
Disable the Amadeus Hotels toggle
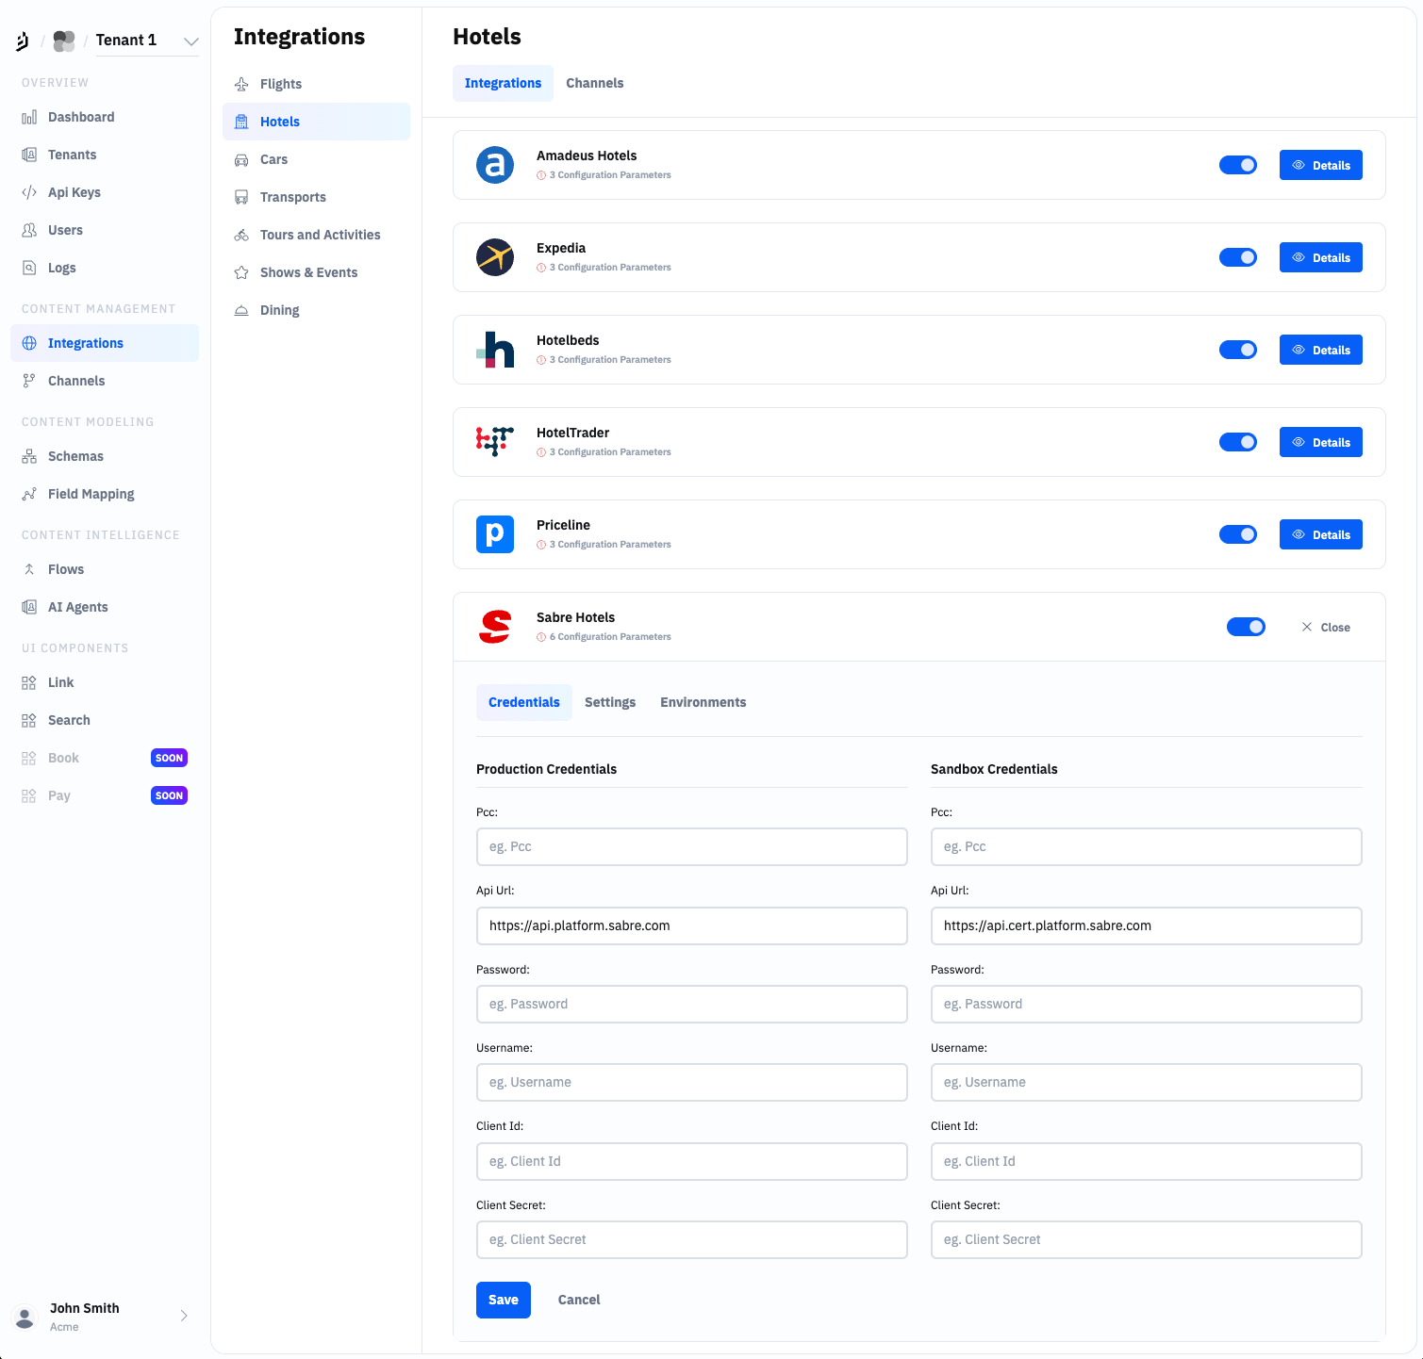1237,165
